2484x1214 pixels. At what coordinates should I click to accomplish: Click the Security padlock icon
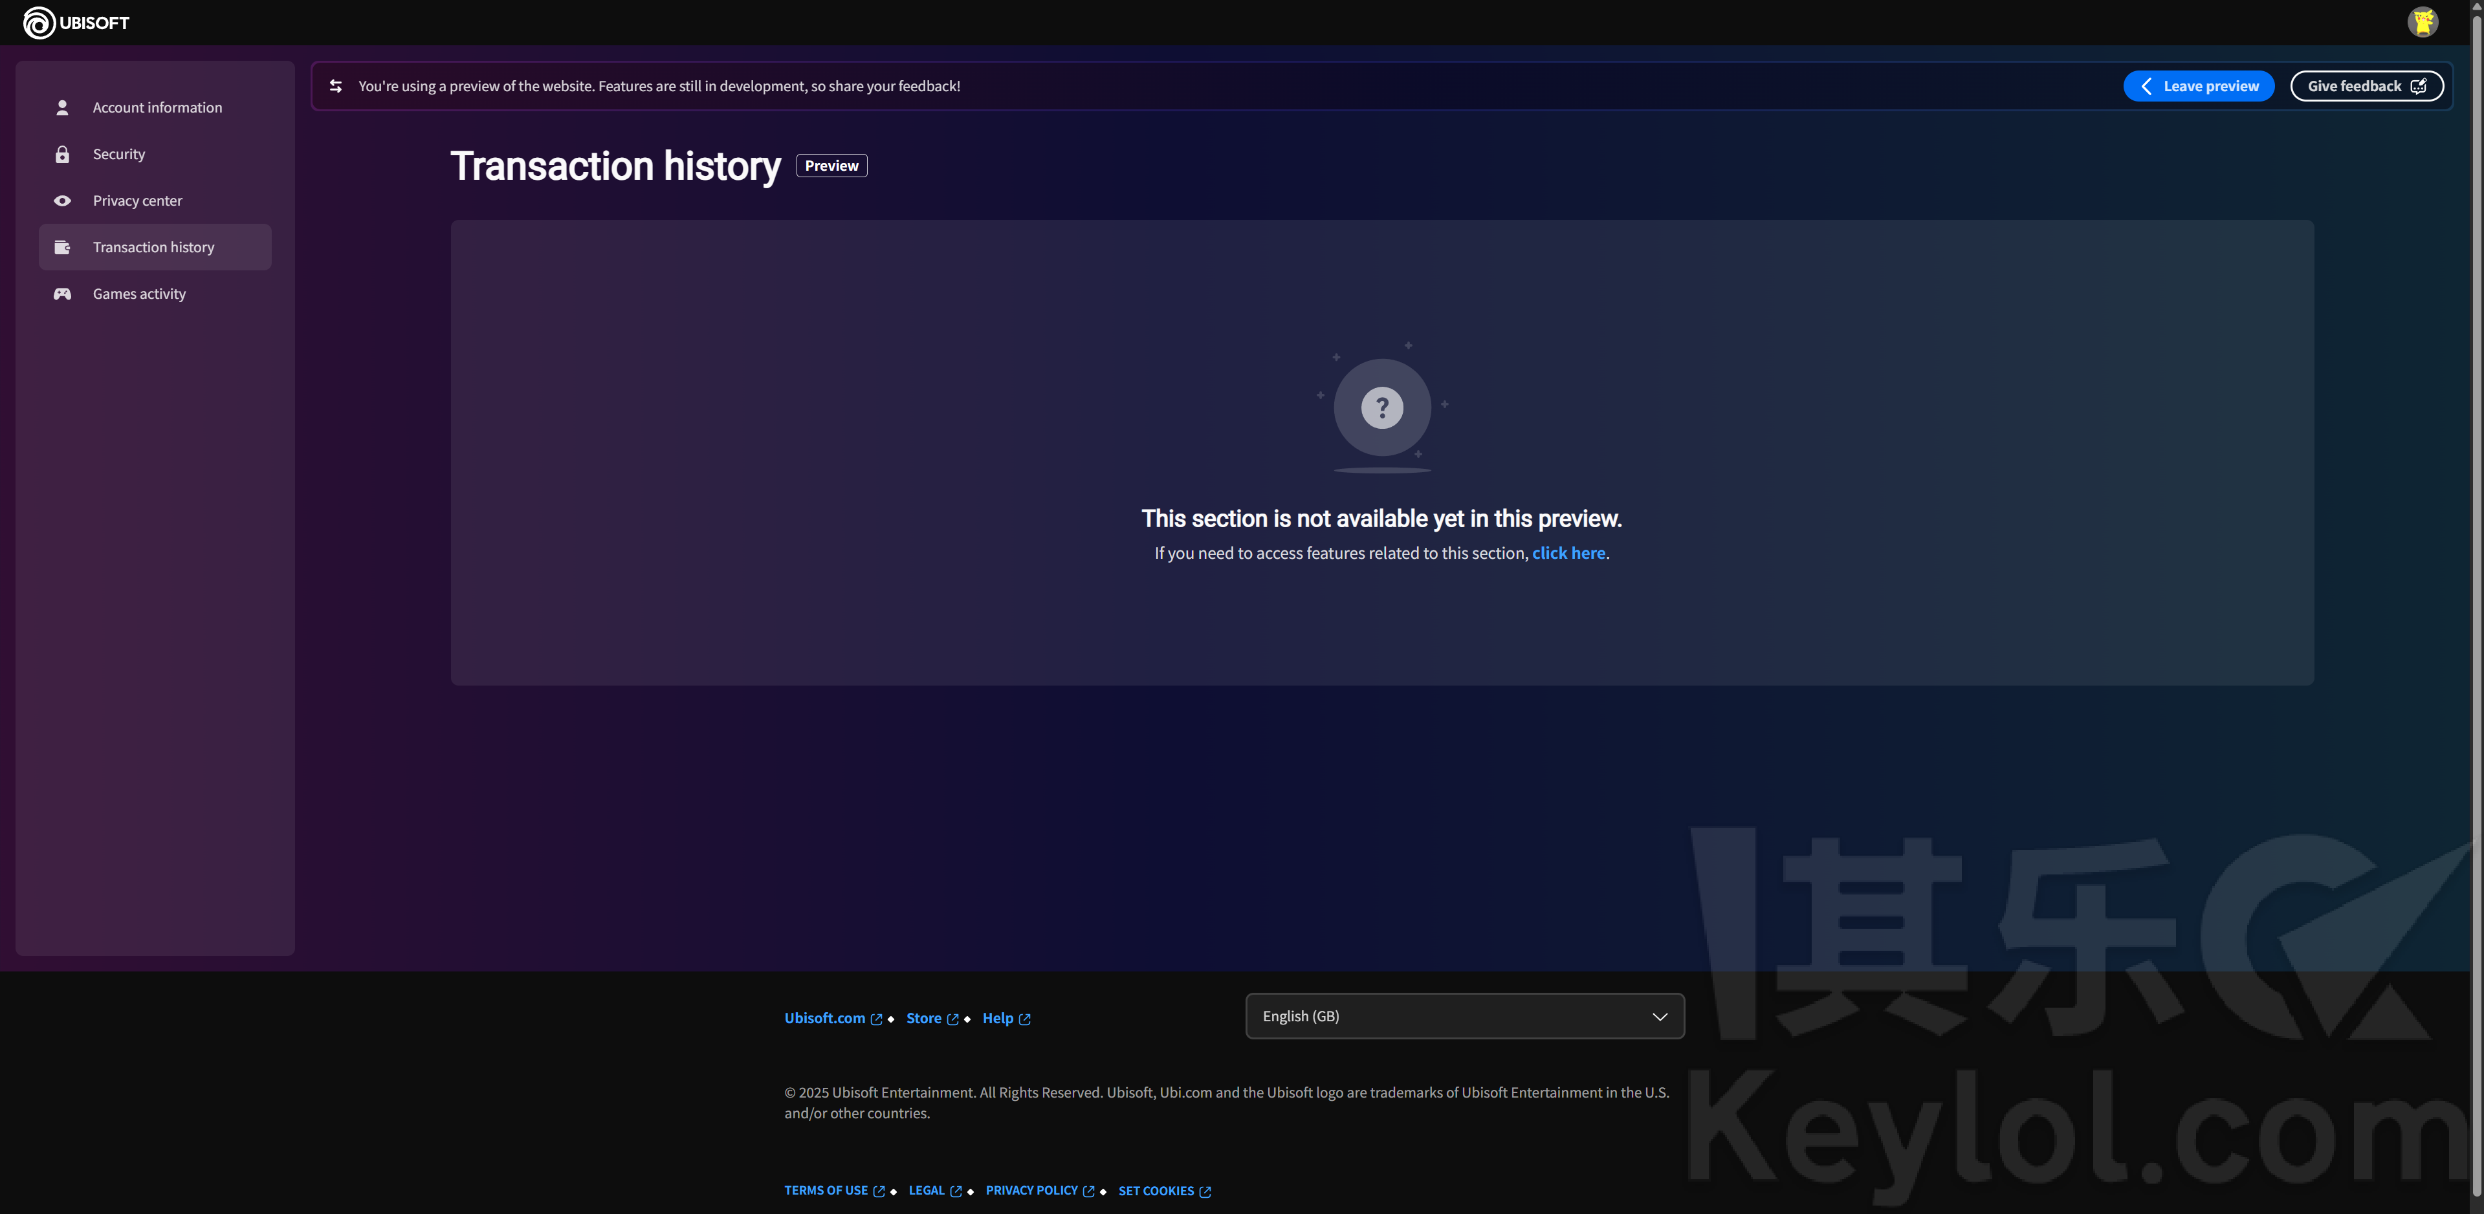pyautogui.click(x=63, y=155)
